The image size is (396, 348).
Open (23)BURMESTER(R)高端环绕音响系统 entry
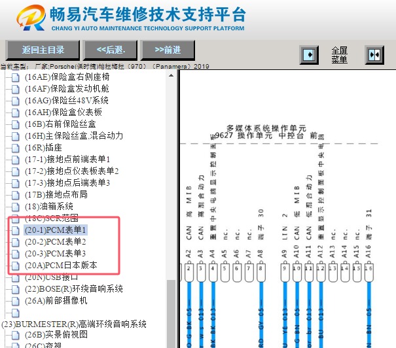click(x=74, y=324)
